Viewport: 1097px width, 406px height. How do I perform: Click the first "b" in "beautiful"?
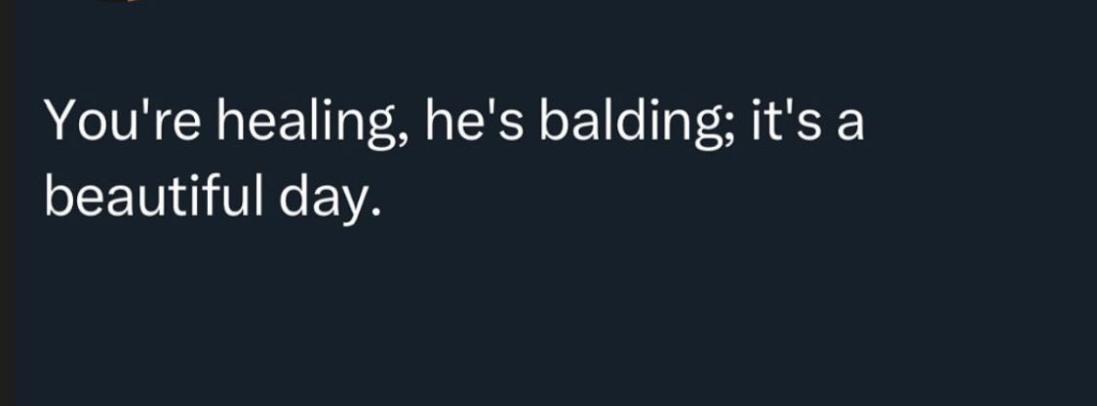tap(58, 197)
